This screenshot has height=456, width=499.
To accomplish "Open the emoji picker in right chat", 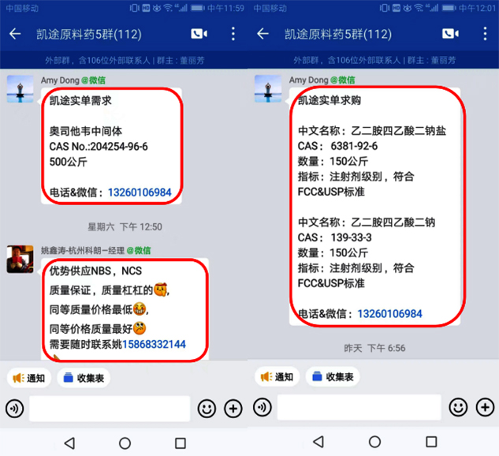I will click(x=458, y=407).
